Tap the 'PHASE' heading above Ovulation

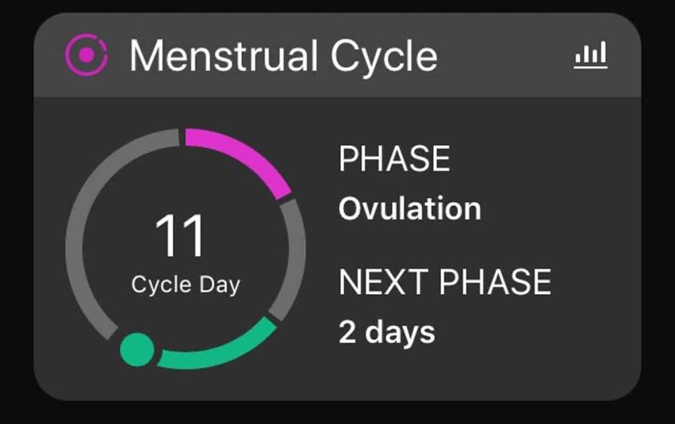(x=394, y=159)
